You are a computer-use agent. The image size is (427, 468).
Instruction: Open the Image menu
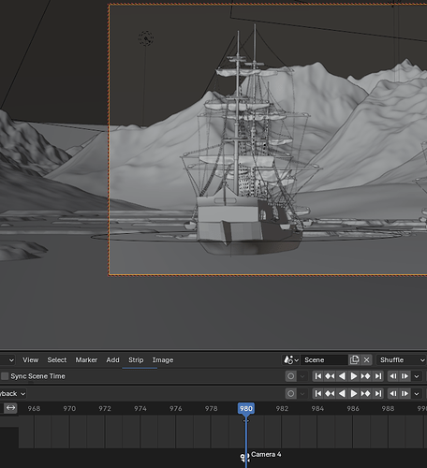[x=163, y=360]
